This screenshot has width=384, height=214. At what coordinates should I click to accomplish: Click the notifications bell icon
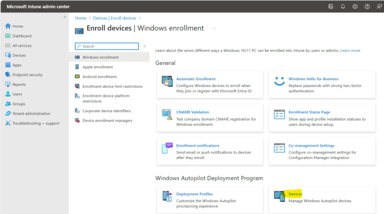coord(343,6)
